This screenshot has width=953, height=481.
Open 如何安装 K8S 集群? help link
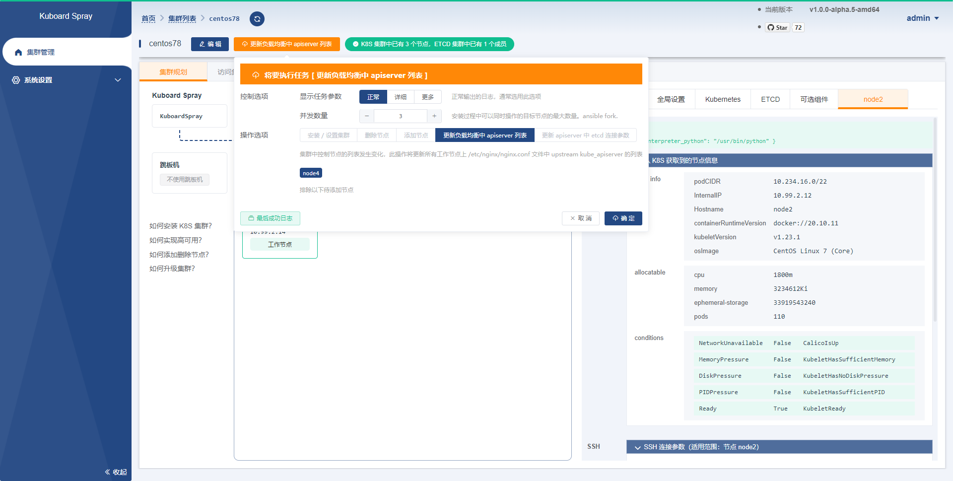tap(181, 226)
